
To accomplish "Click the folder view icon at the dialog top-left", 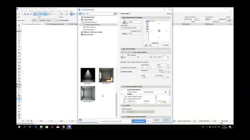I will (80, 14).
